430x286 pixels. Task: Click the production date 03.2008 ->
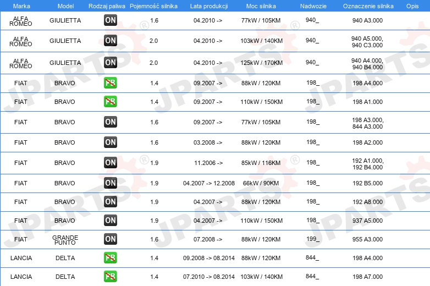point(208,142)
